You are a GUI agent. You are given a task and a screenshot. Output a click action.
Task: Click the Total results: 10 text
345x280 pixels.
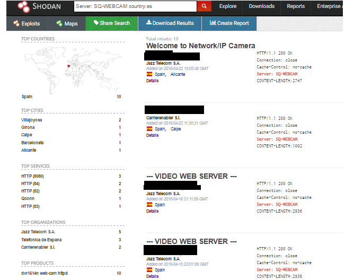[162, 39]
